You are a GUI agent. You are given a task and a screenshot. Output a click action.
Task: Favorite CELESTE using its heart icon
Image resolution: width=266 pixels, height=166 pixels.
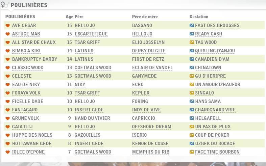pos(7,76)
